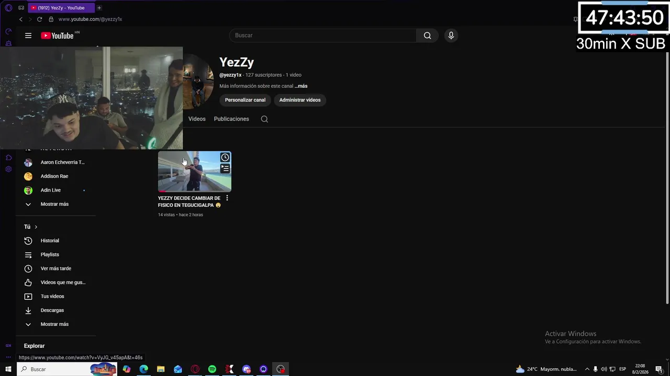Click the Explorar sidebar heading
This screenshot has width=670, height=376.
click(34, 346)
